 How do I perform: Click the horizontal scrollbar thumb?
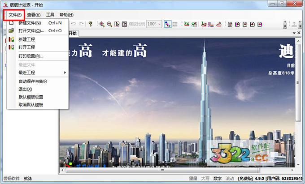(163, 170)
